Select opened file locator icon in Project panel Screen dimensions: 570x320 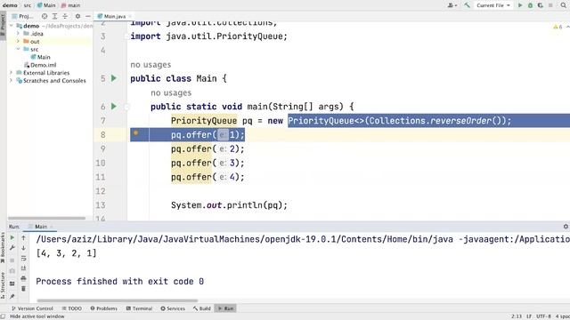(x=45, y=16)
